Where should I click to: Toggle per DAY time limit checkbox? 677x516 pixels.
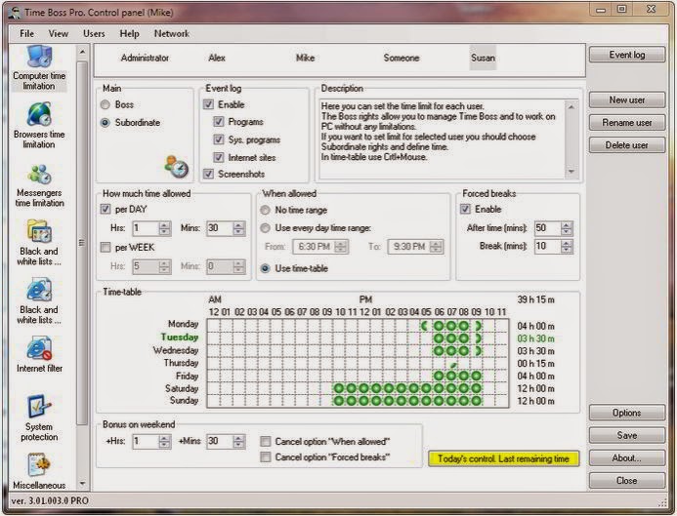click(x=106, y=209)
